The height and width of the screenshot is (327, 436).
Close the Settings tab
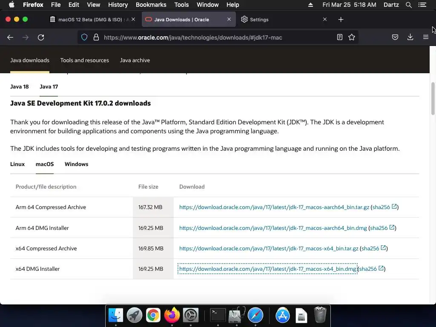pos(325,19)
